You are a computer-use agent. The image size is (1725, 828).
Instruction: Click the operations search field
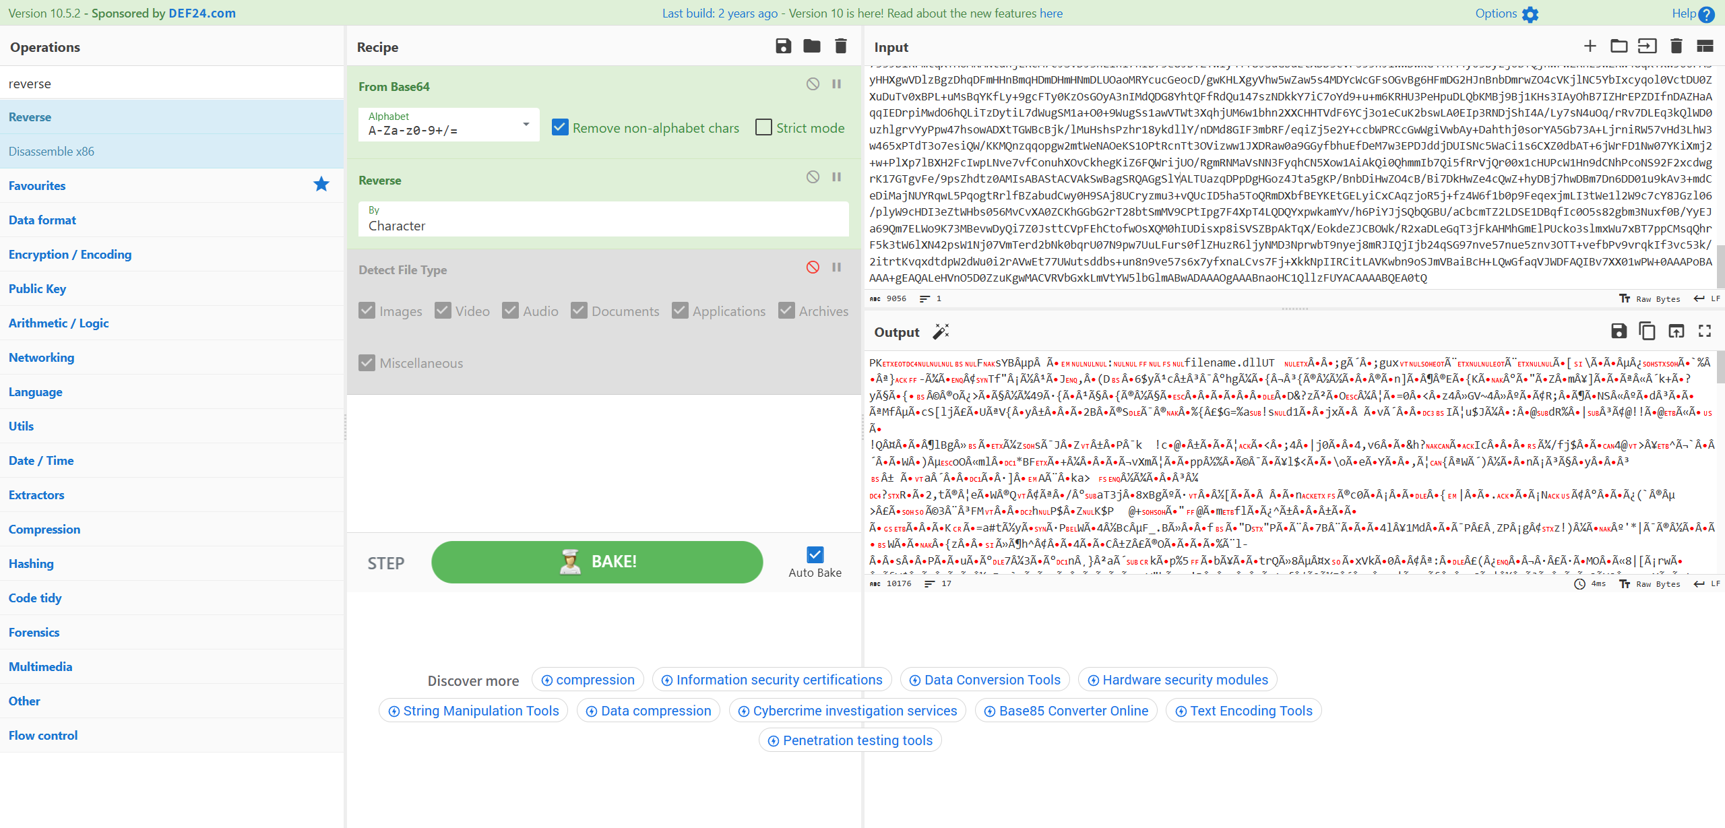(172, 84)
